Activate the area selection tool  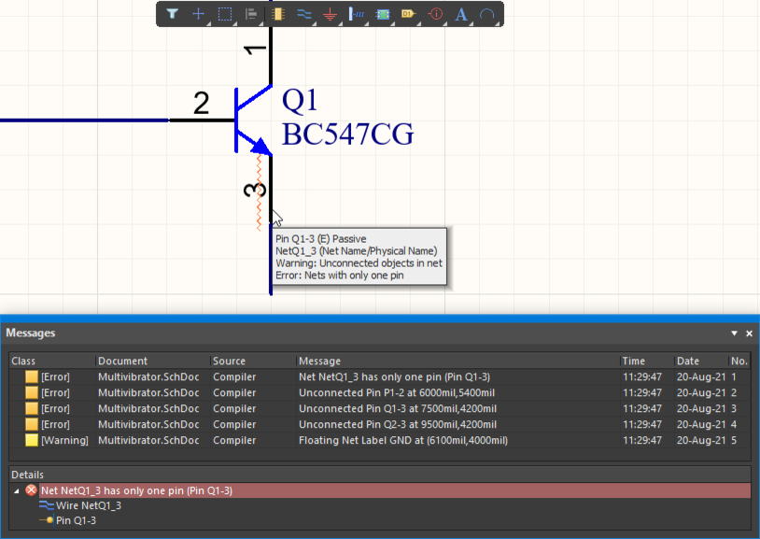pos(224,14)
